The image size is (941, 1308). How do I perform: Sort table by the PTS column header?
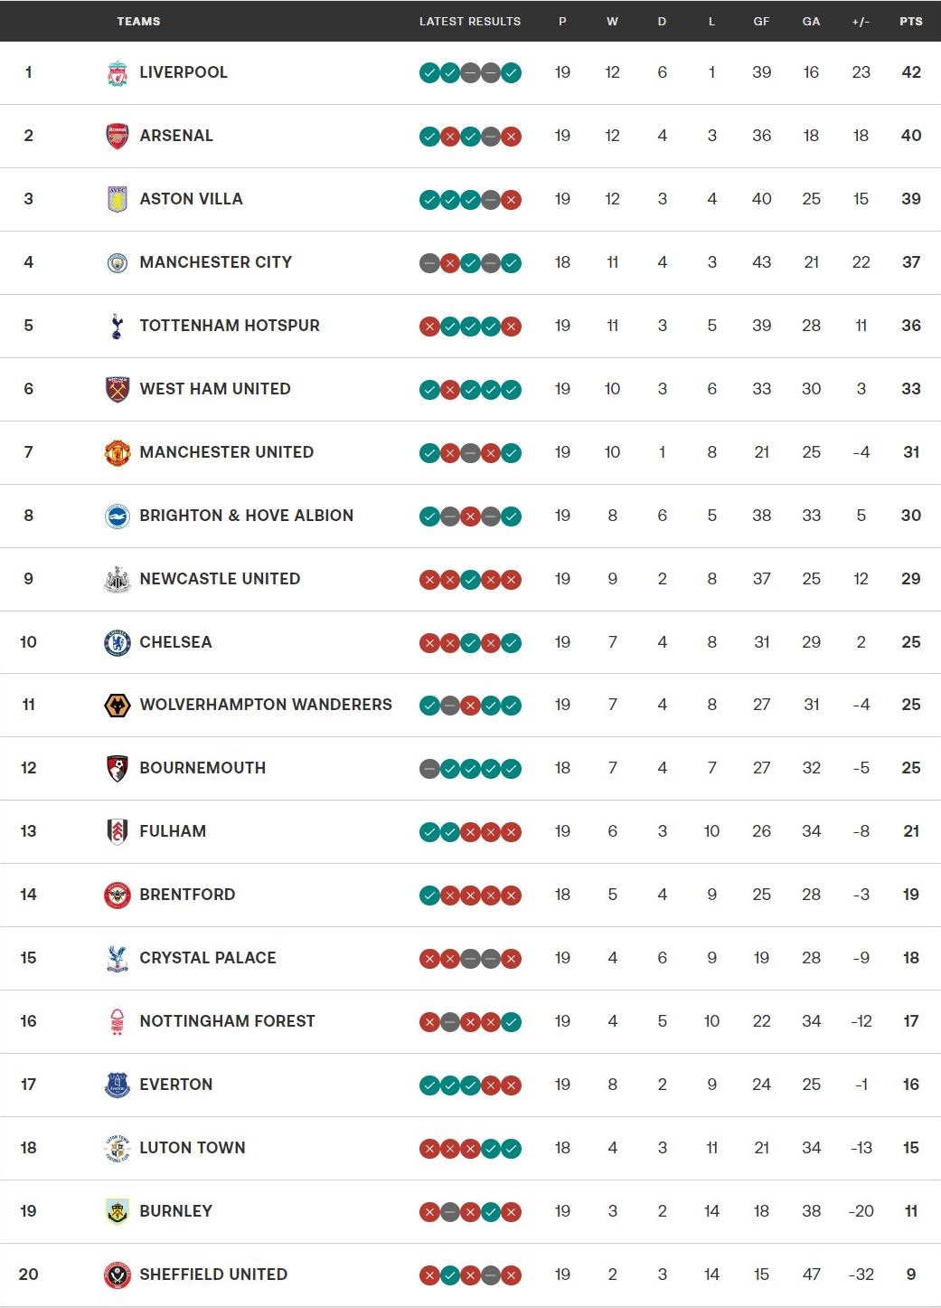pos(908,20)
